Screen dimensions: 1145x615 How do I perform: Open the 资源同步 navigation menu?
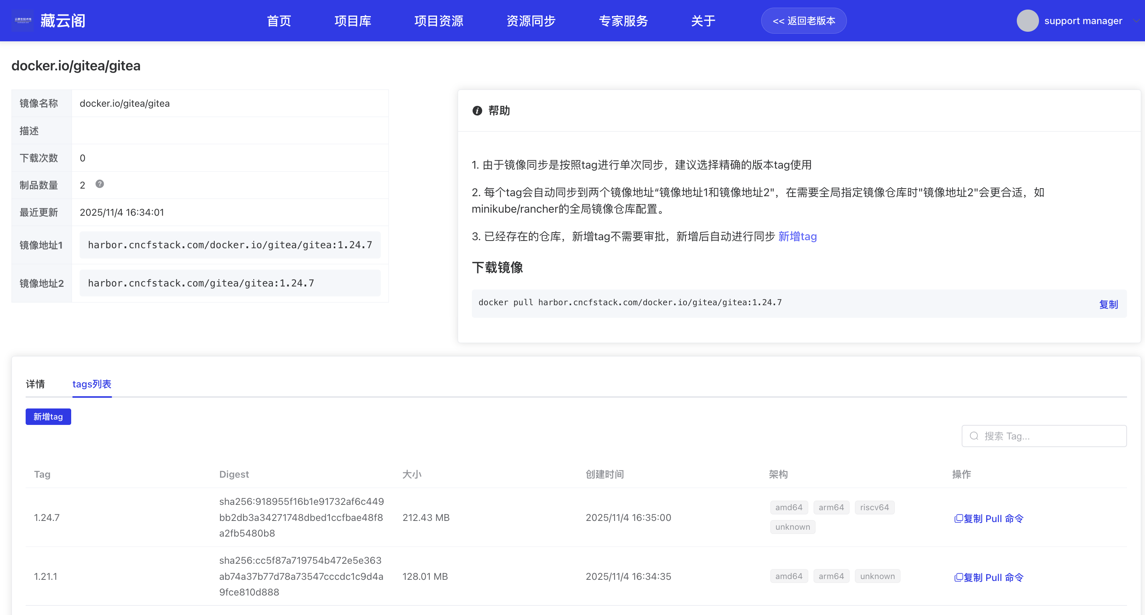(530, 20)
